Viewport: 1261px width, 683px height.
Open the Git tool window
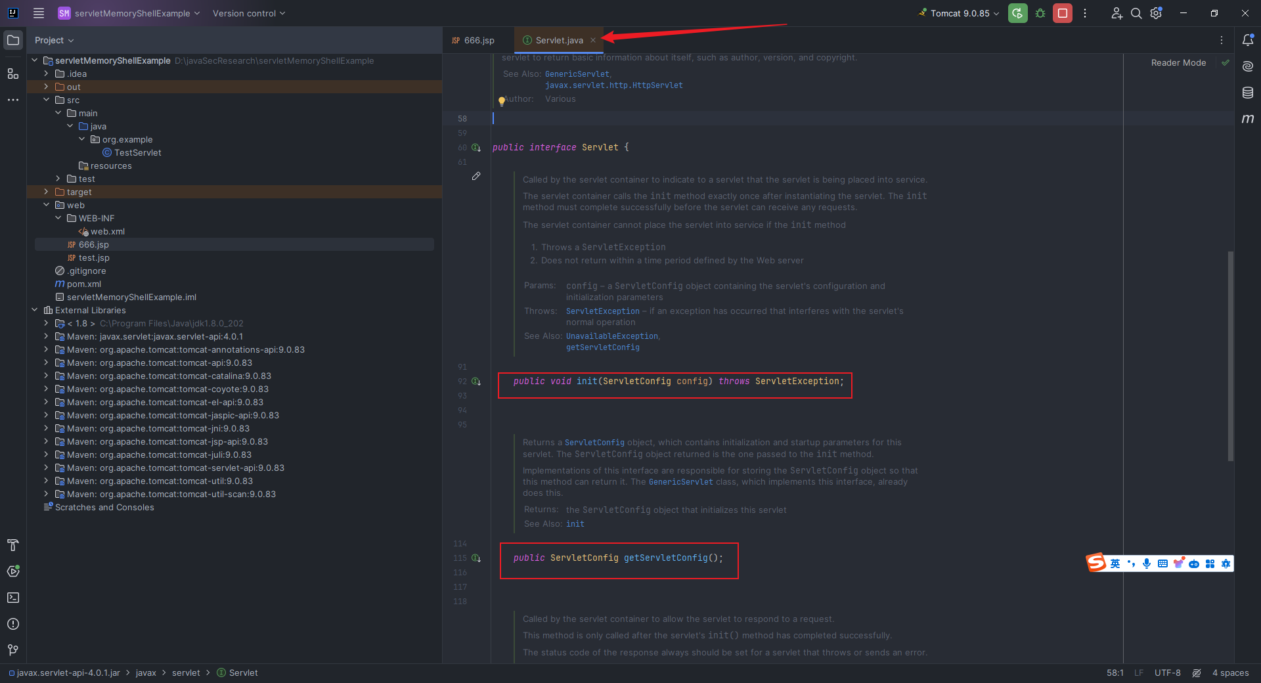pyautogui.click(x=13, y=650)
